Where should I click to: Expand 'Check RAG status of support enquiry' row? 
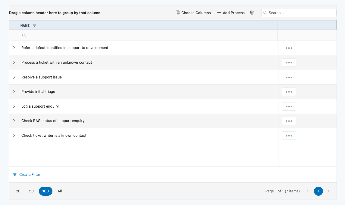(14, 121)
